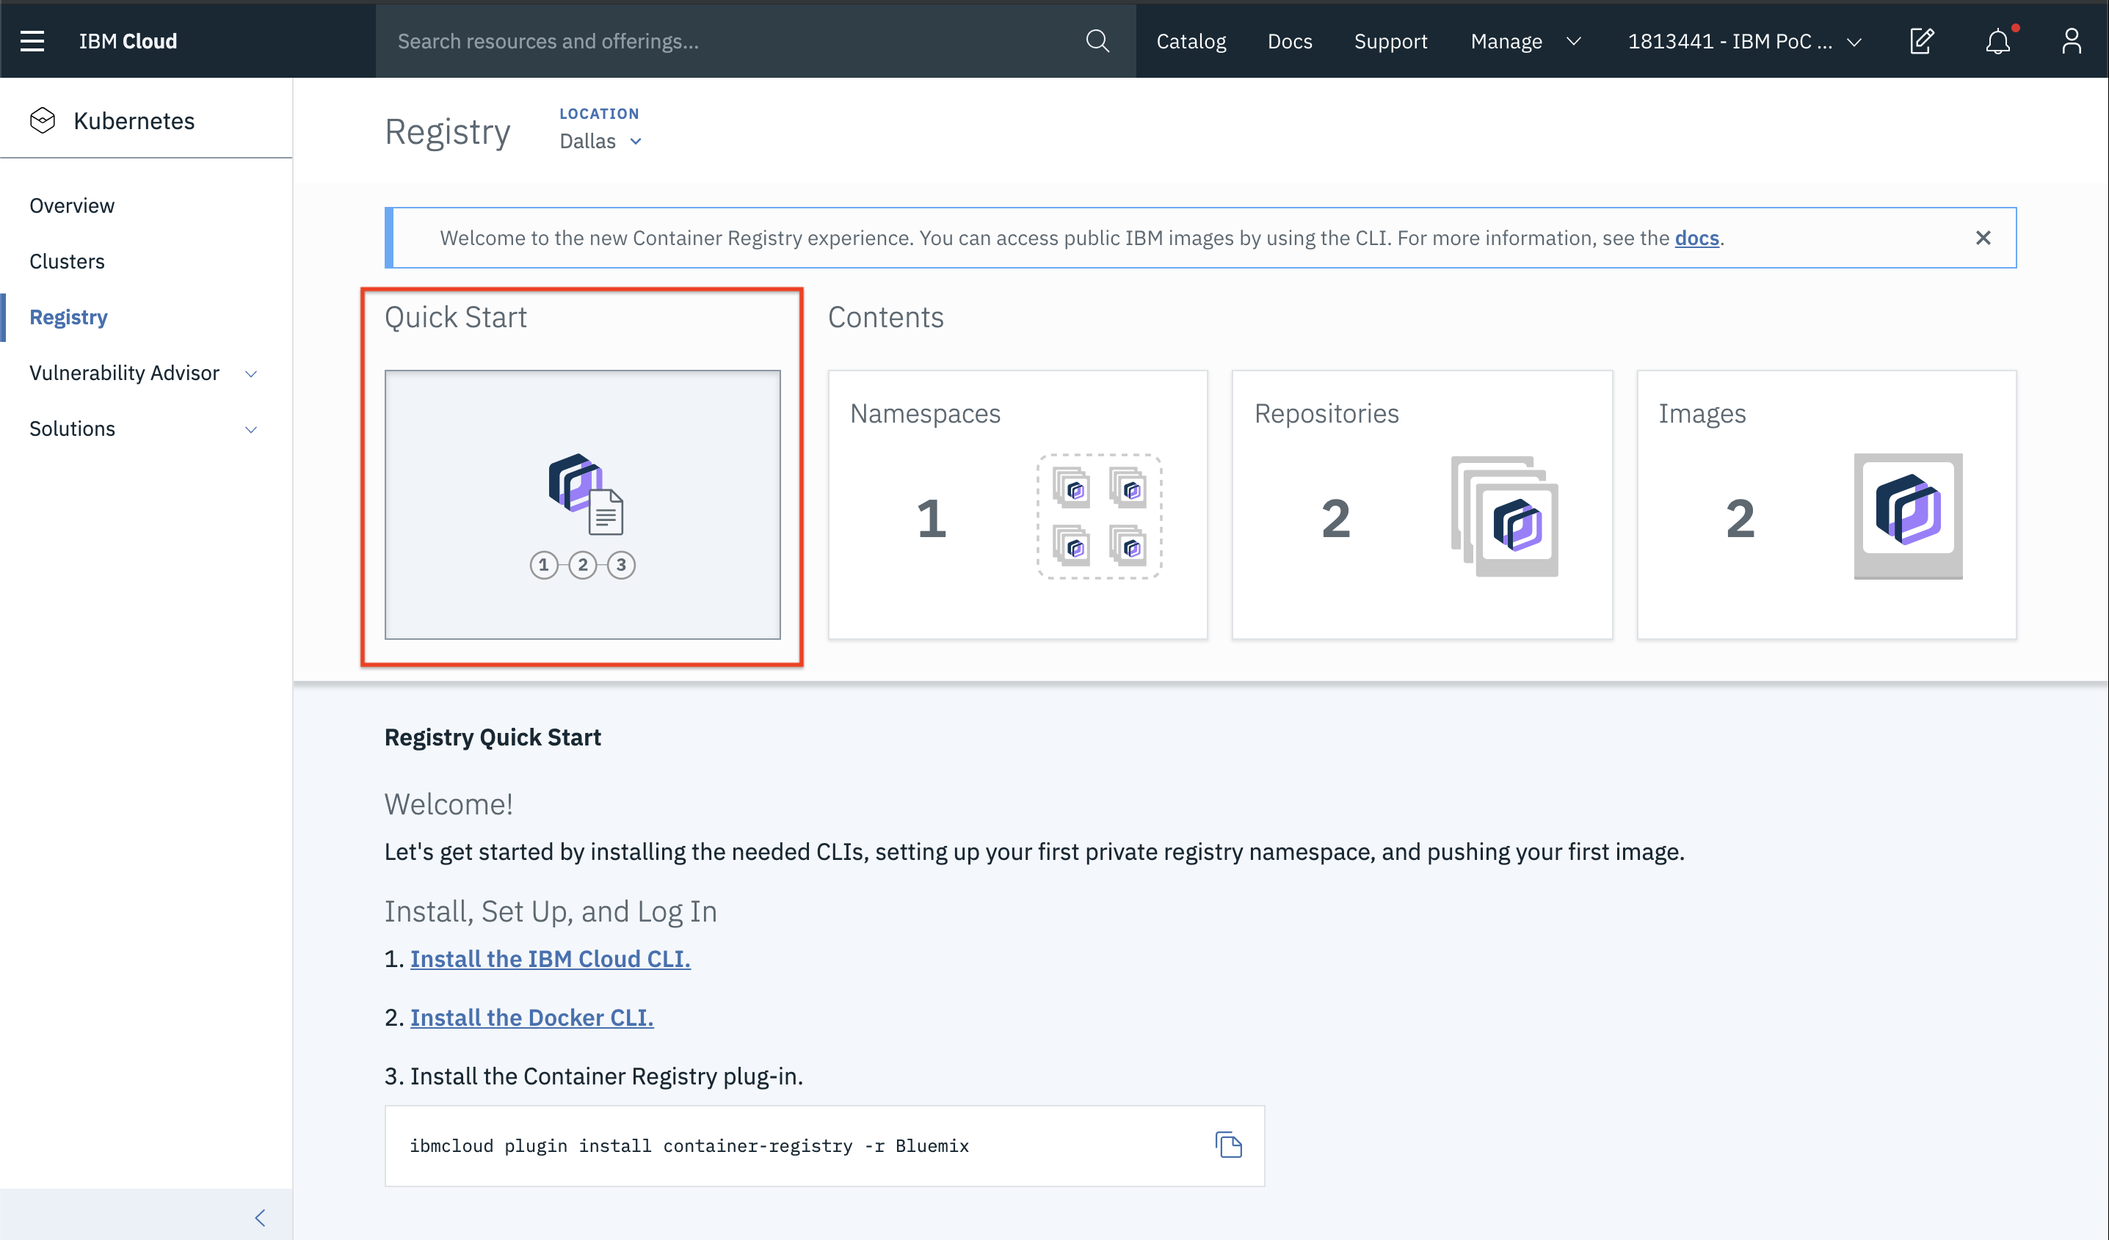Click the search magnifier icon
This screenshot has height=1240, width=2109.
tap(1097, 41)
